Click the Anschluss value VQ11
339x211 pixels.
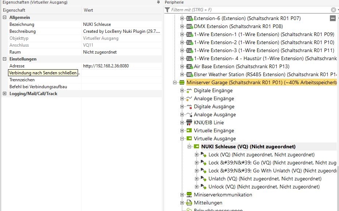[122, 45]
